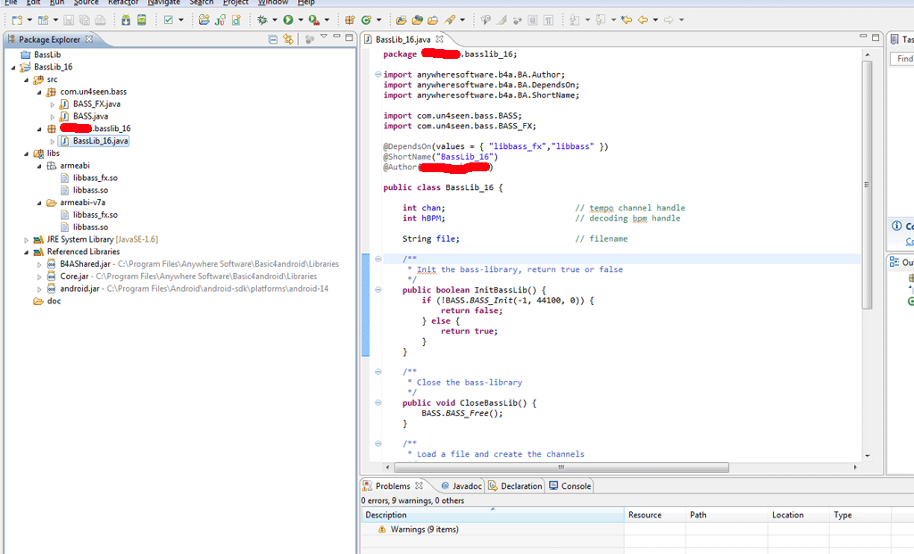Switch to the Console tab
Screen dimensions: 914x554
(x=570, y=486)
